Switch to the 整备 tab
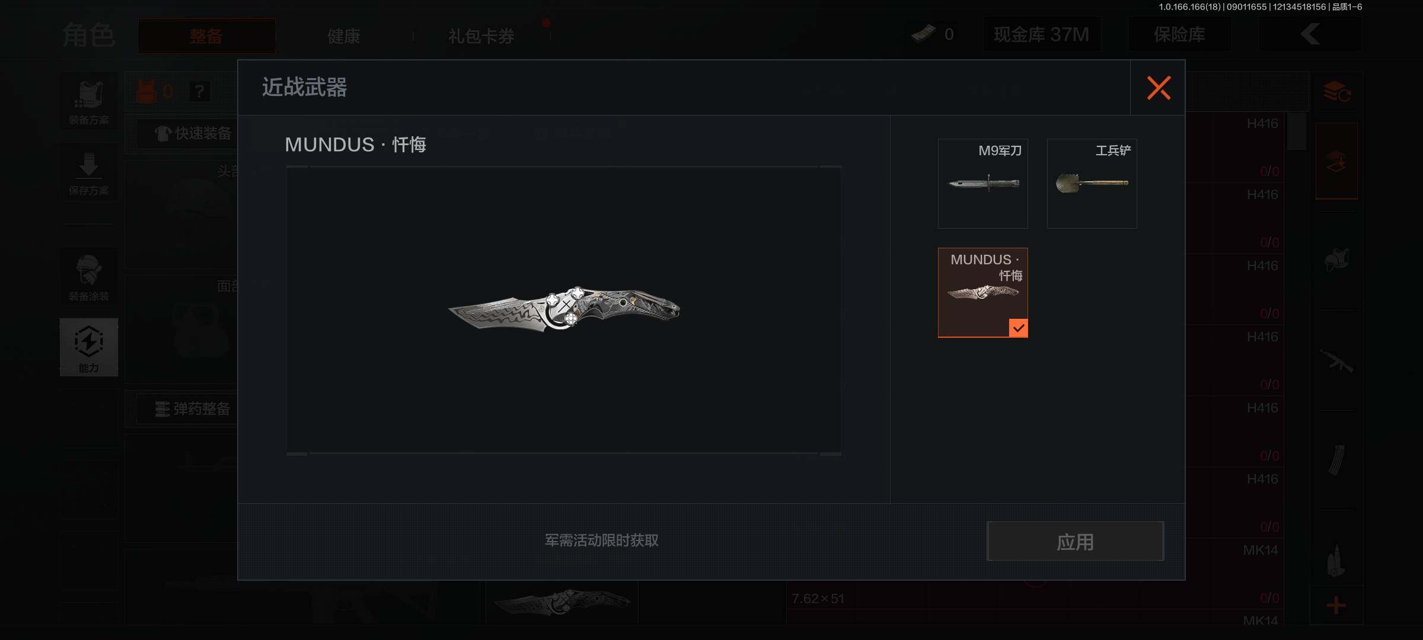The width and height of the screenshot is (1423, 640). [x=206, y=36]
